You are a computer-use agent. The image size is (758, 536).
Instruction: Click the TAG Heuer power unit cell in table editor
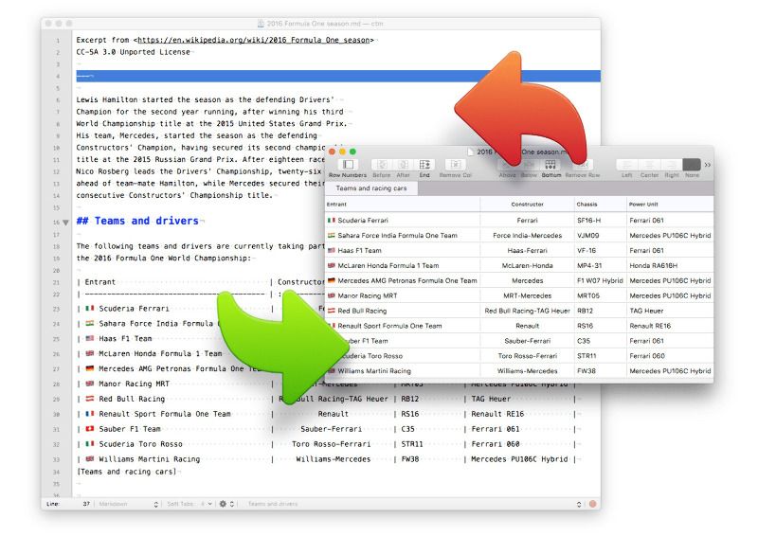(x=670, y=311)
